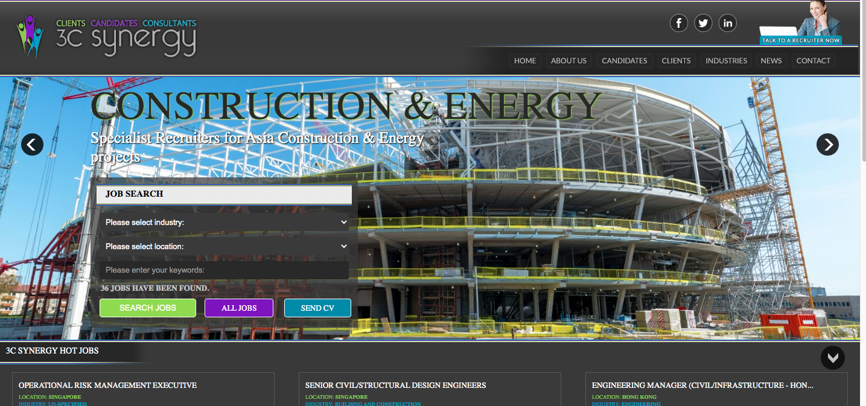
Task: Click the CONSTRUCTION & ENERGY slide title
Action: [x=345, y=106]
